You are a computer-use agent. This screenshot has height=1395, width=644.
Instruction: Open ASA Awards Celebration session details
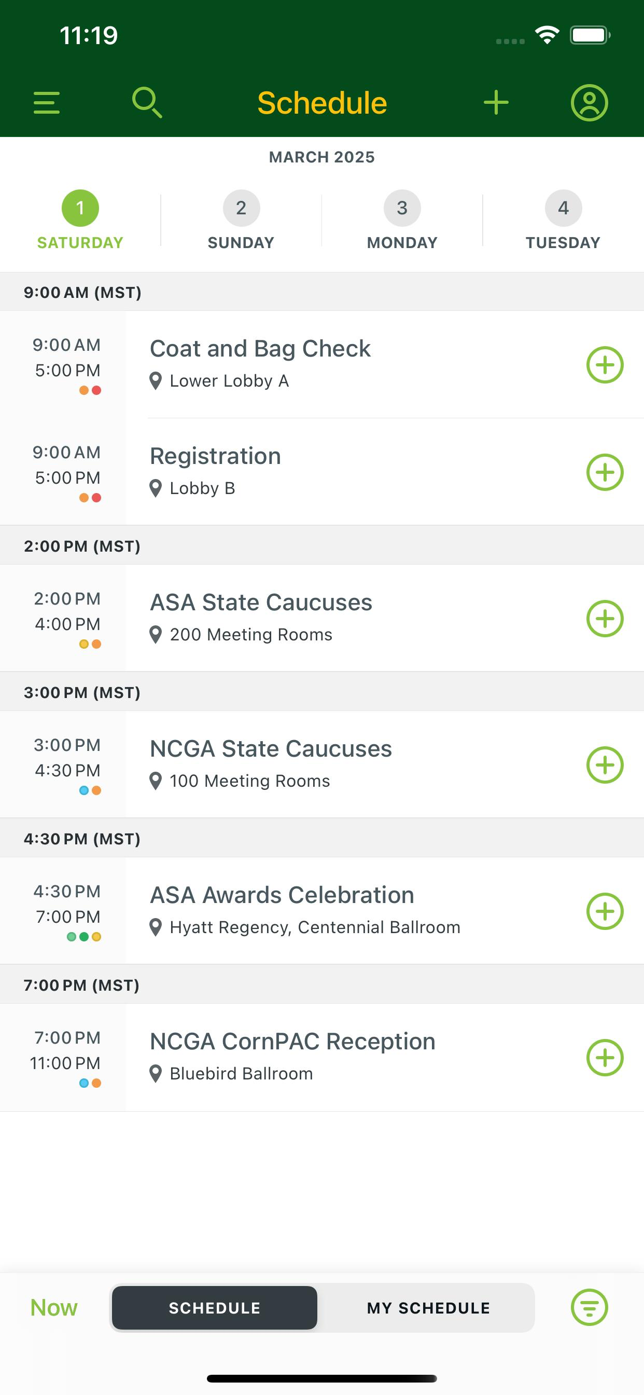point(322,911)
